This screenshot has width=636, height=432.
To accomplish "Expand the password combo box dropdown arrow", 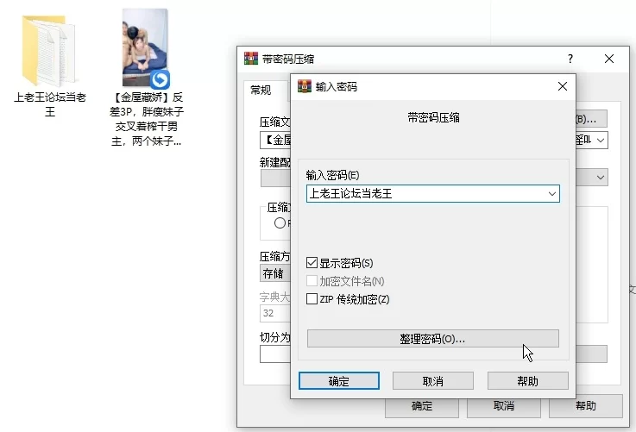I will [x=551, y=194].
